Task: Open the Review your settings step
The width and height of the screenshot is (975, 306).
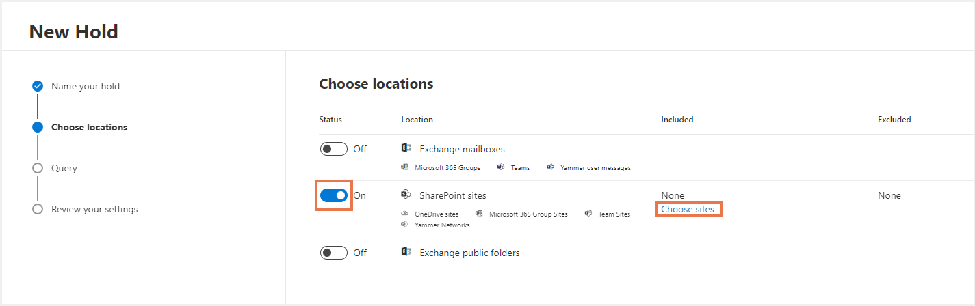Action: [x=94, y=209]
